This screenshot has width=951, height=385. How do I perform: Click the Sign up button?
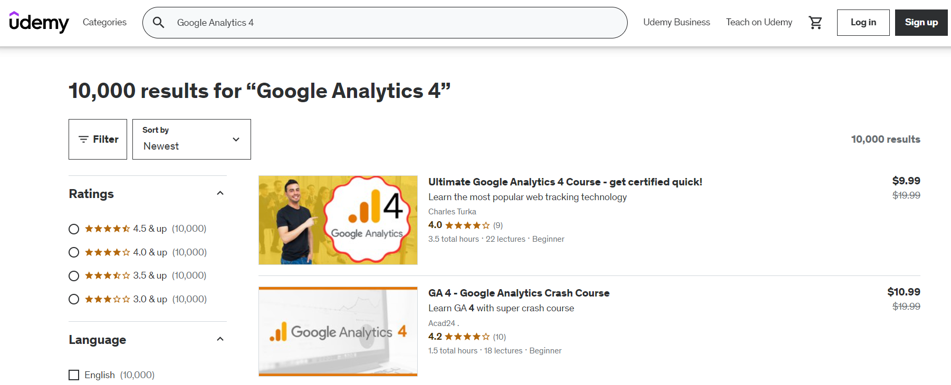point(921,22)
